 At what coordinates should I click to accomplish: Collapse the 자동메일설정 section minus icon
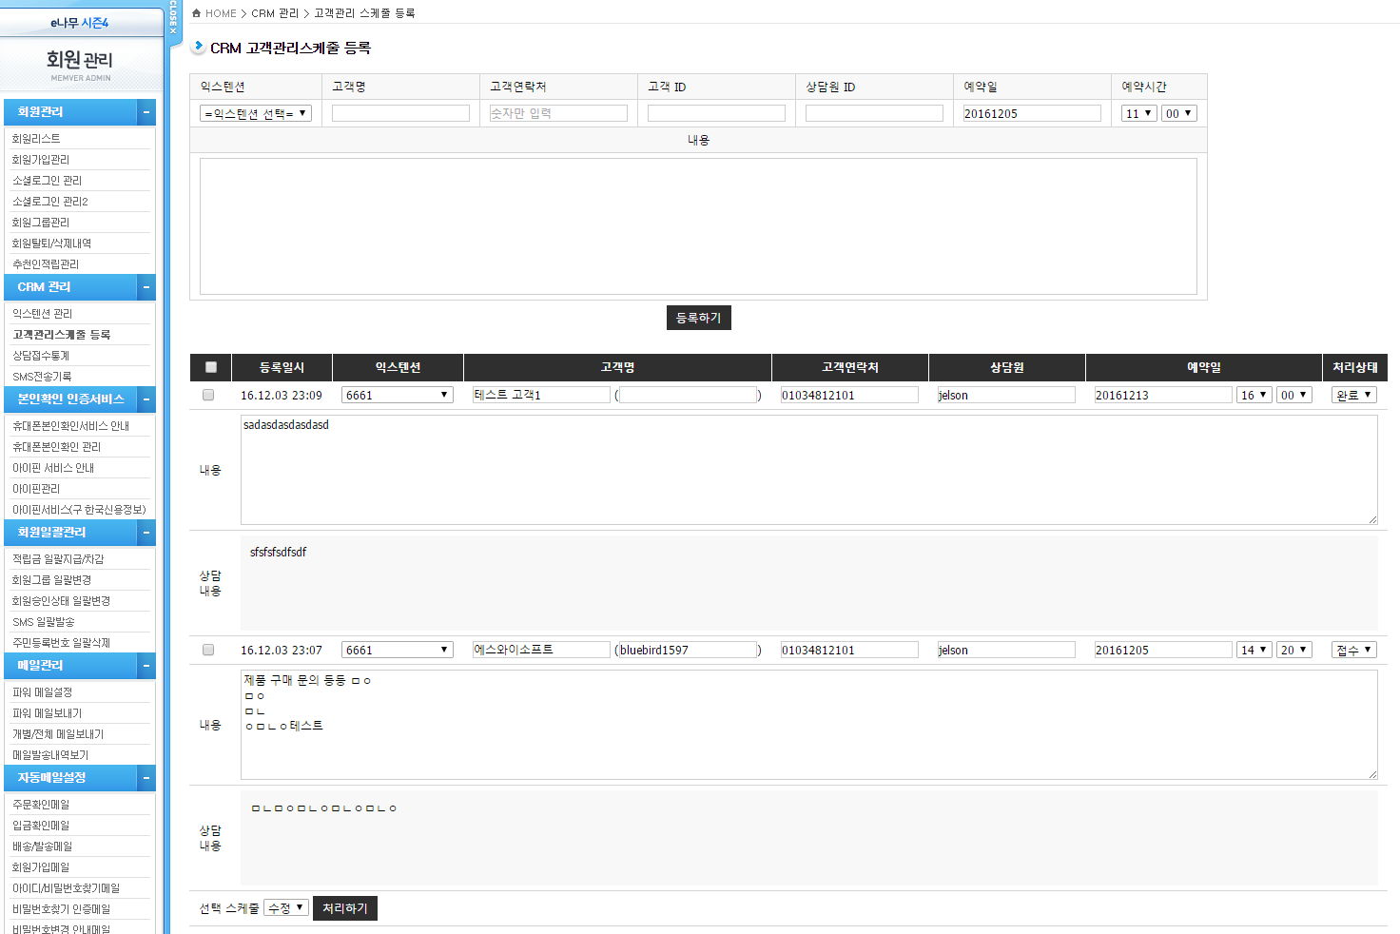click(146, 778)
